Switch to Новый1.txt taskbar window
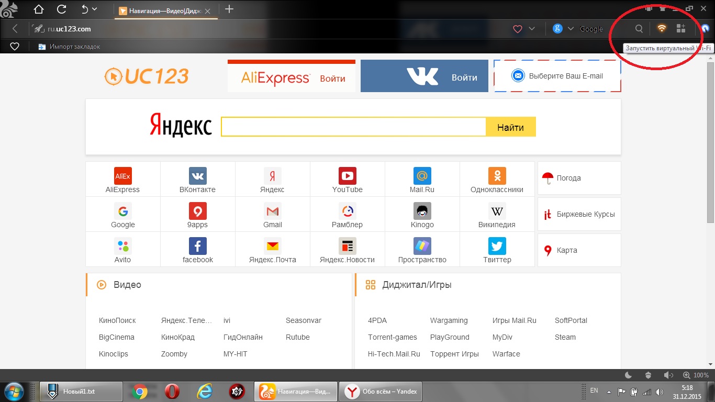Image resolution: width=715 pixels, height=402 pixels. 81,391
